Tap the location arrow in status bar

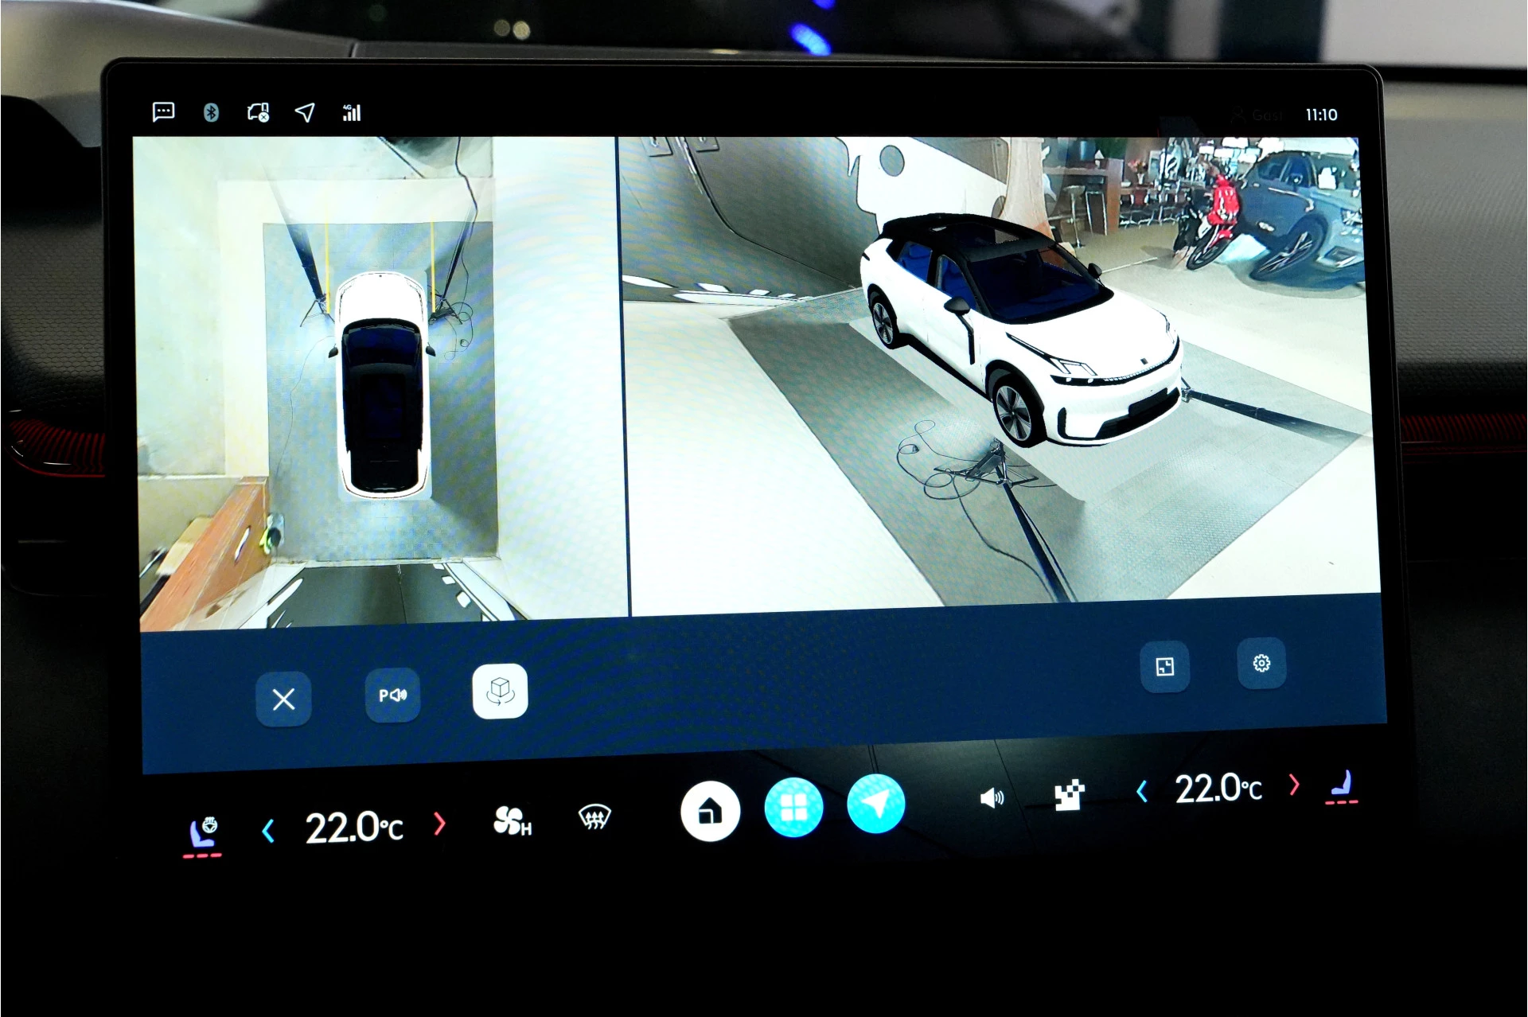[x=305, y=112]
